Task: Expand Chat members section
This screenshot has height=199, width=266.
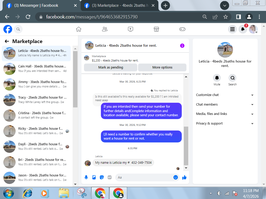Action: coord(225,104)
